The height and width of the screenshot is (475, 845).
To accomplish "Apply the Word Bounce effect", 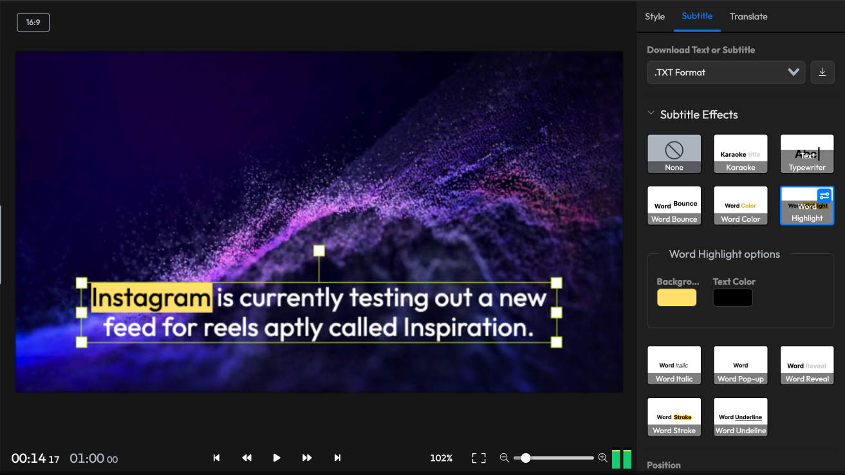I will pos(674,206).
